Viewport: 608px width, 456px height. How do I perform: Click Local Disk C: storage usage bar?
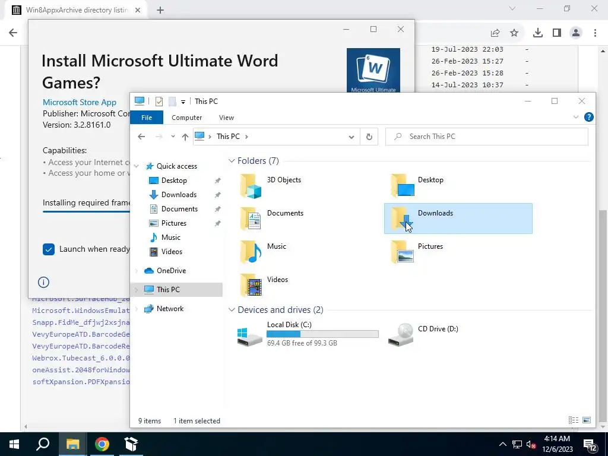coord(322,334)
